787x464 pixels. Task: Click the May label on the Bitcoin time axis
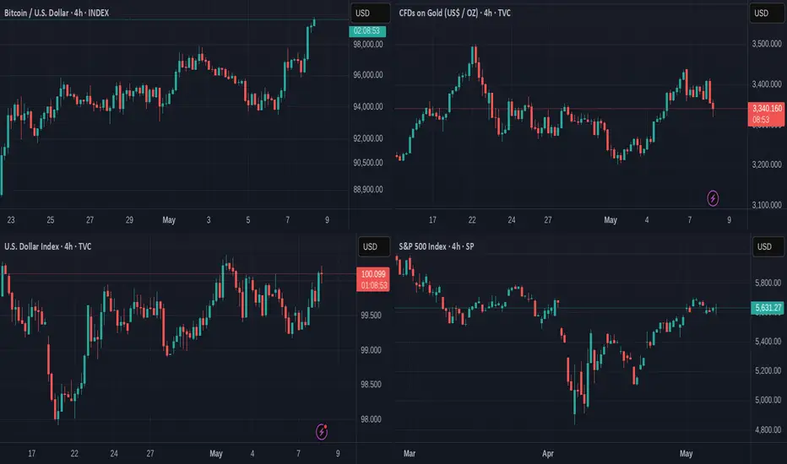[x=170, y=220]
